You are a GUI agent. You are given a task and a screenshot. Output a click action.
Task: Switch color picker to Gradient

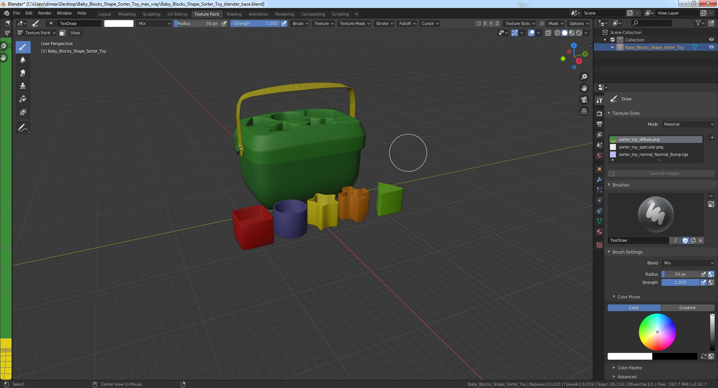687,308
